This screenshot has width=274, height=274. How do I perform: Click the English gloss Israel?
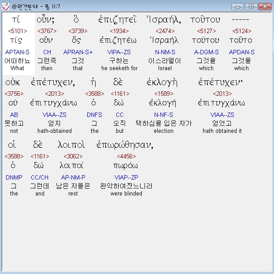165,68
